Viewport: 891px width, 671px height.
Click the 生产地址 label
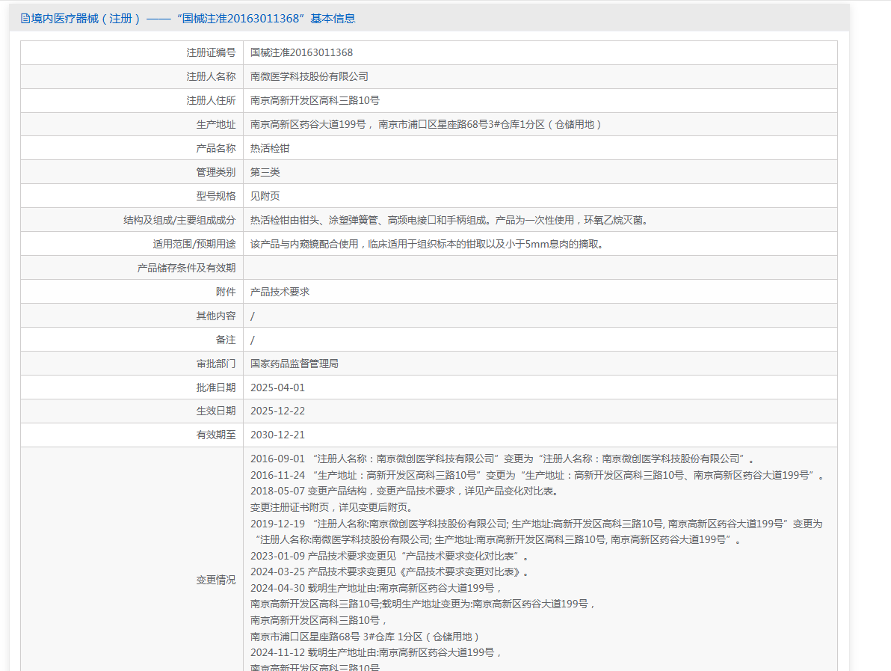pos(216,124)
